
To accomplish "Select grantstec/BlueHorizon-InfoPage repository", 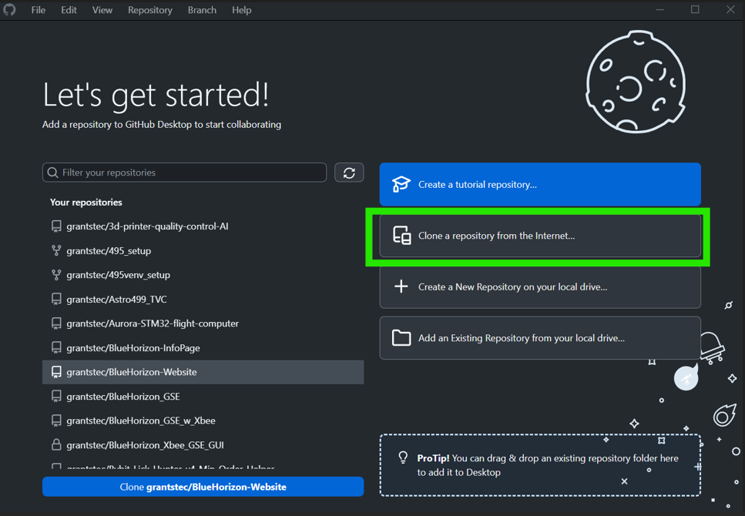I will [203, 348].
